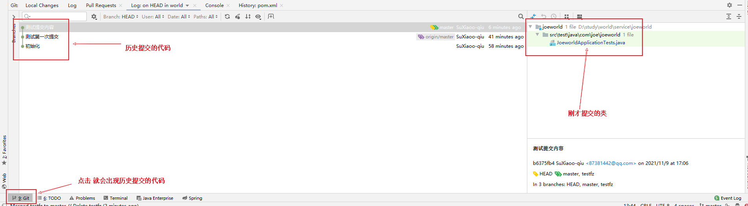Click the Revert selected changes icon
Viewport: 748px width, 206px height.
(543, 16)
